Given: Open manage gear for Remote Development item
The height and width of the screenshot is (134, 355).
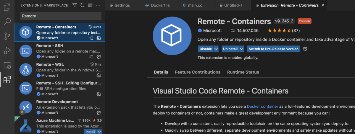Looking at the screenshot, I should click(99, 113).
